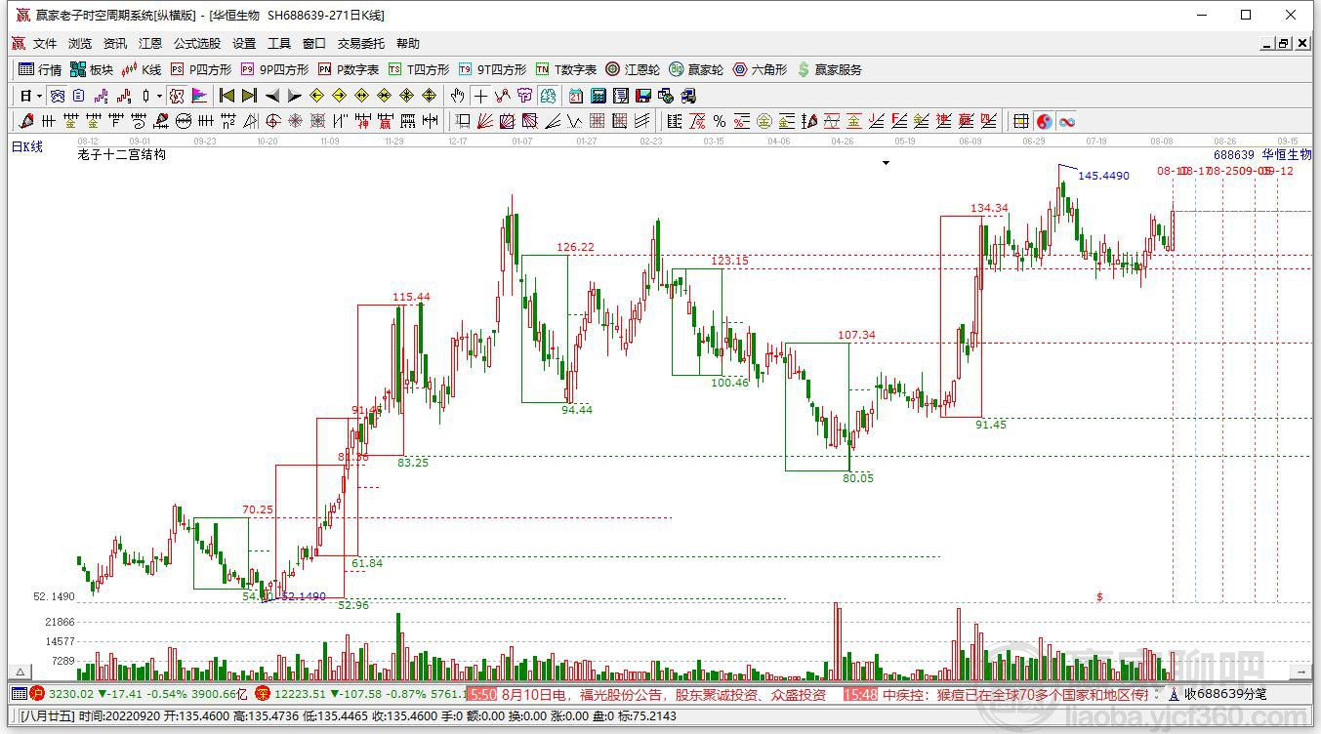Click the 日K线 period label
This screenshot has width=1321, height=734.
coord(27,146)
